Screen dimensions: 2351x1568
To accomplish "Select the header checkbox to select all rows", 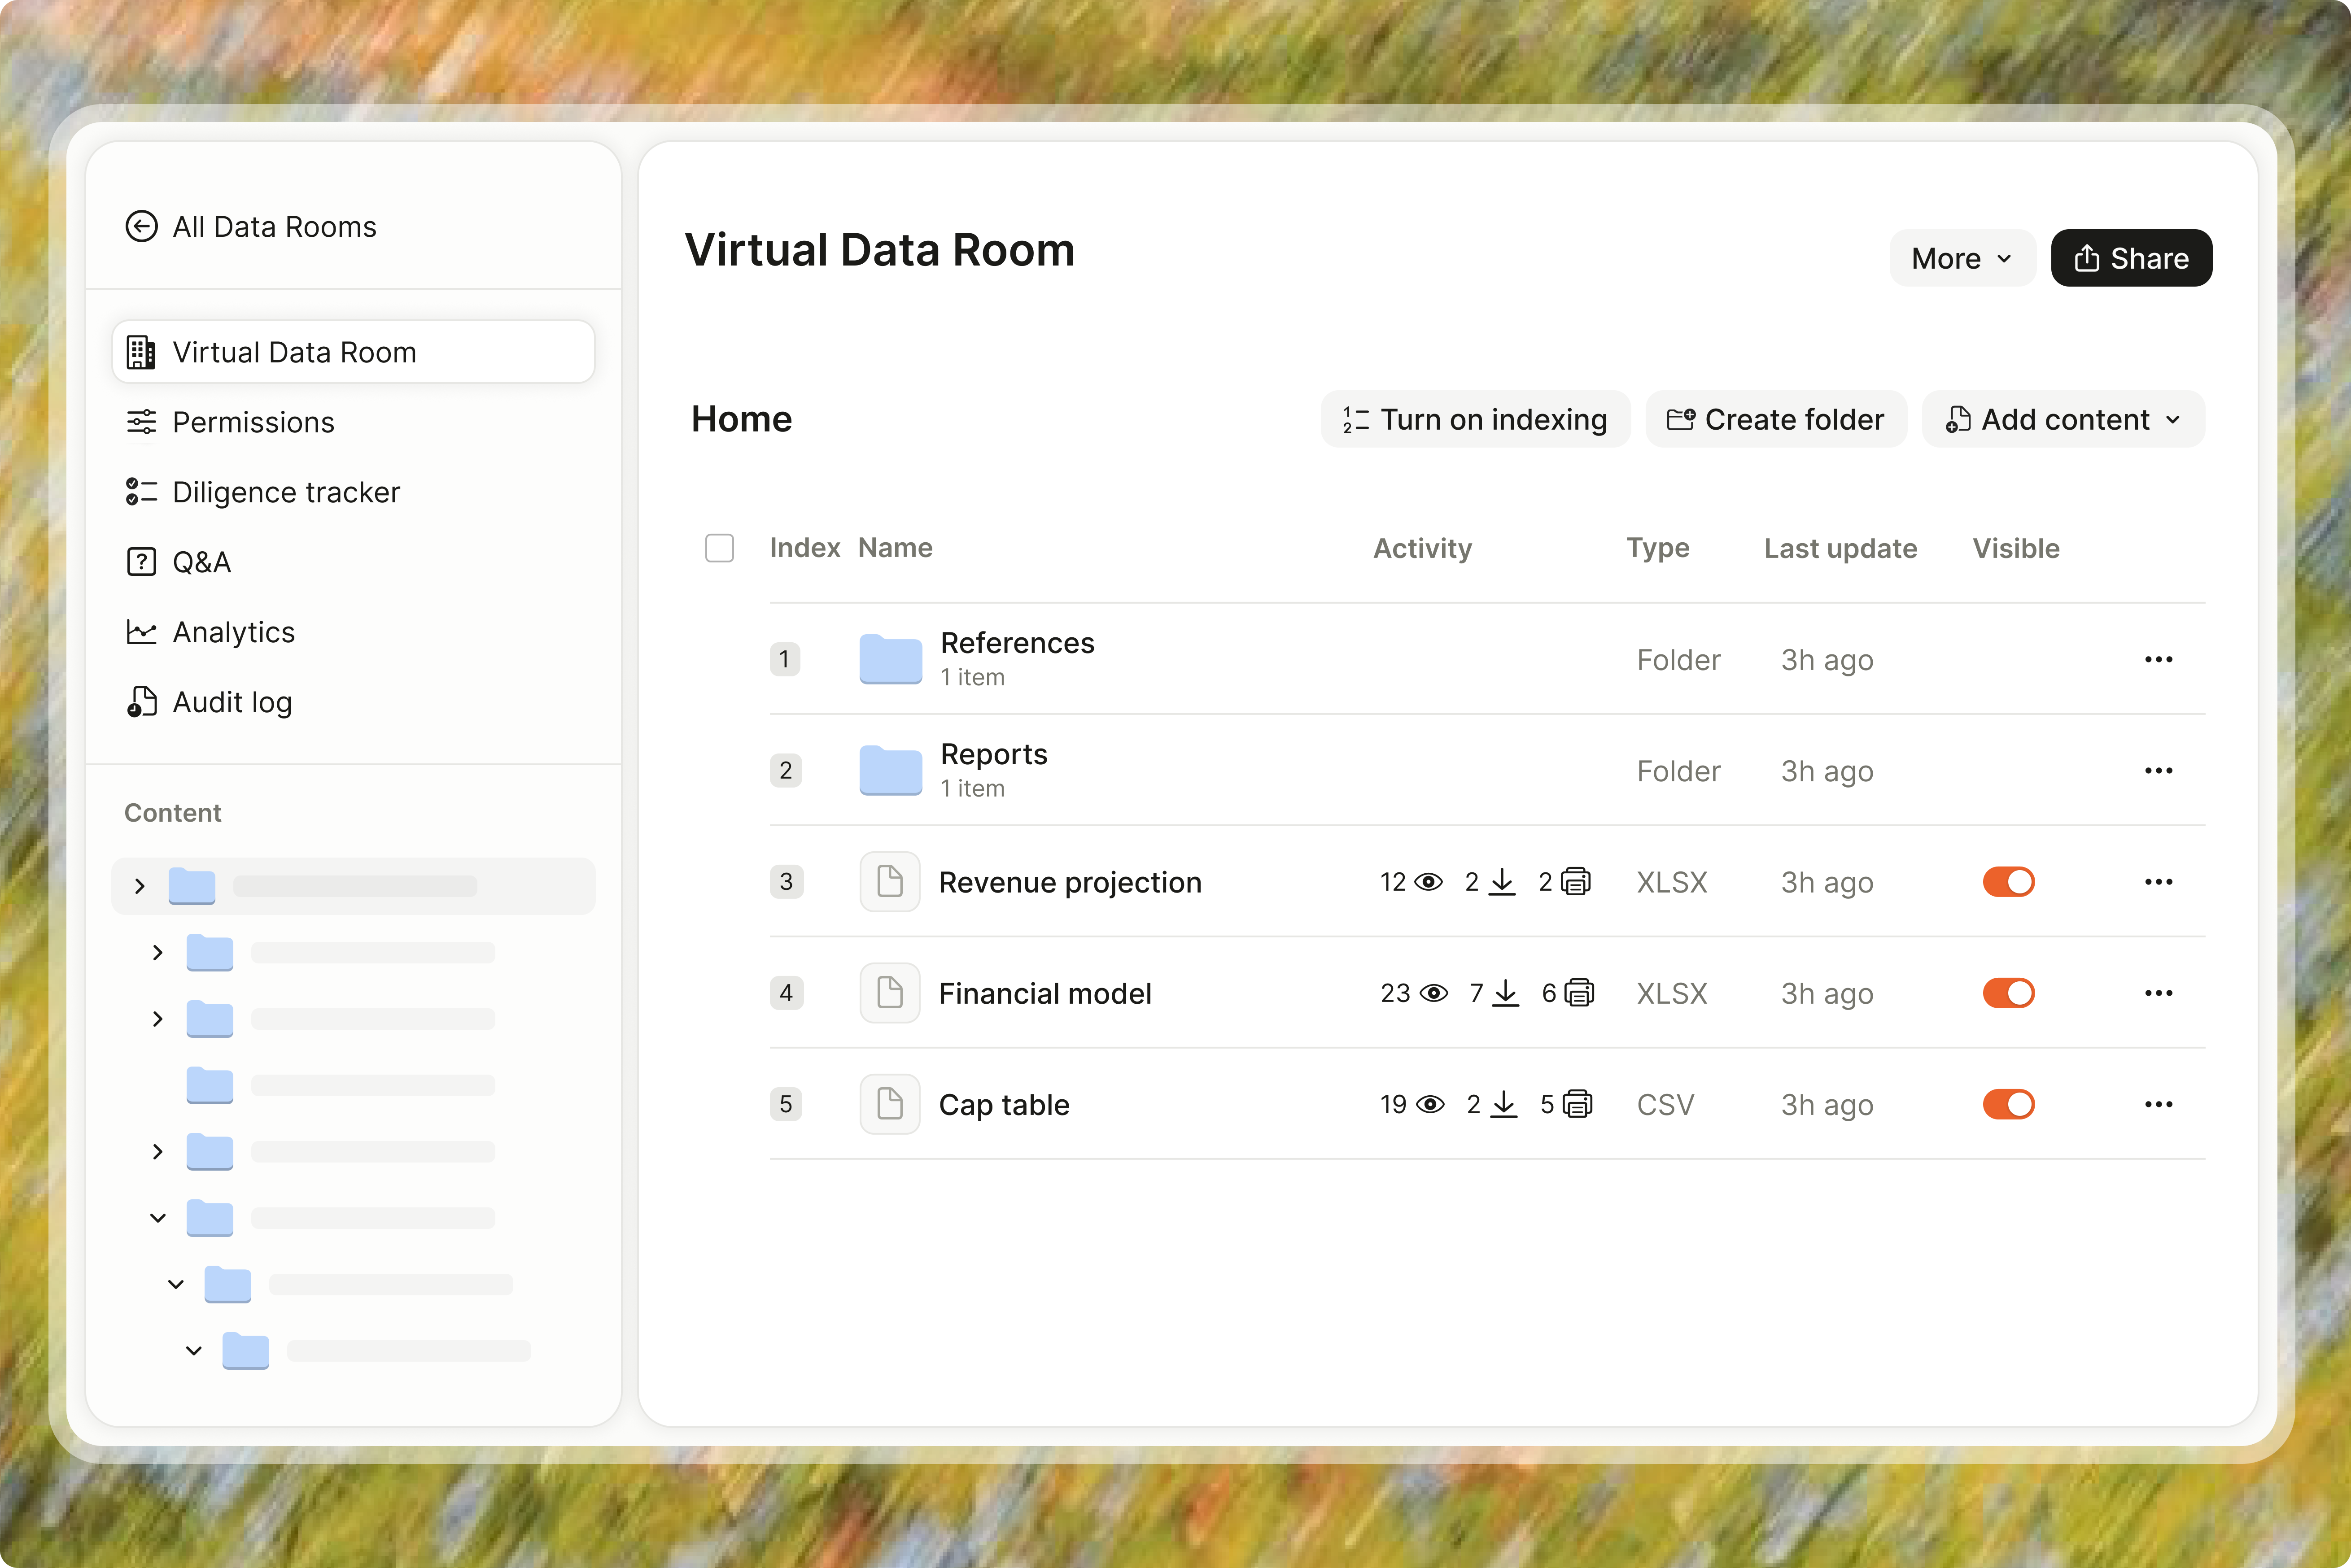I will 719,548.
